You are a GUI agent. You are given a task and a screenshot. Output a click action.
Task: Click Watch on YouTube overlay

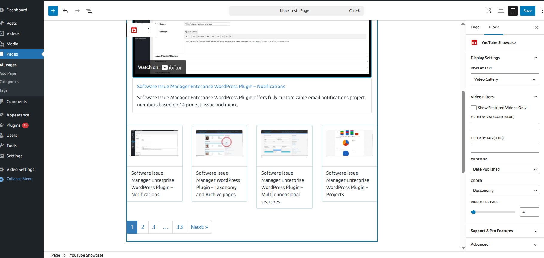(160, 67)
